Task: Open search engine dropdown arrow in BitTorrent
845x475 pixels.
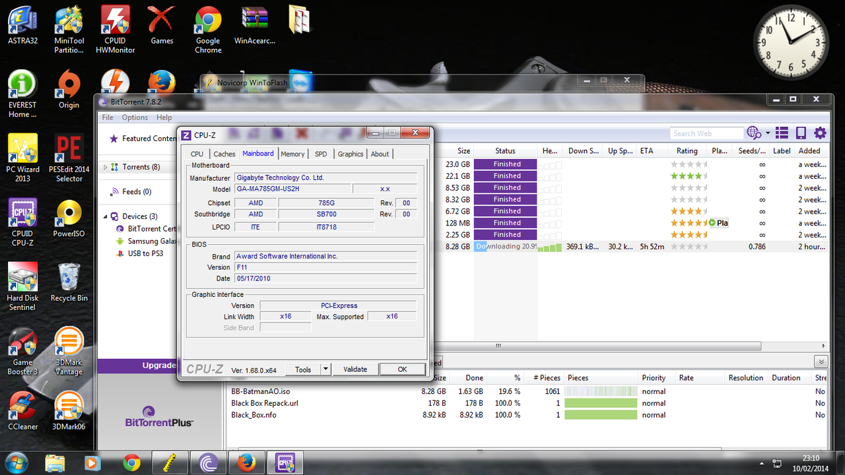Action: 768,133
